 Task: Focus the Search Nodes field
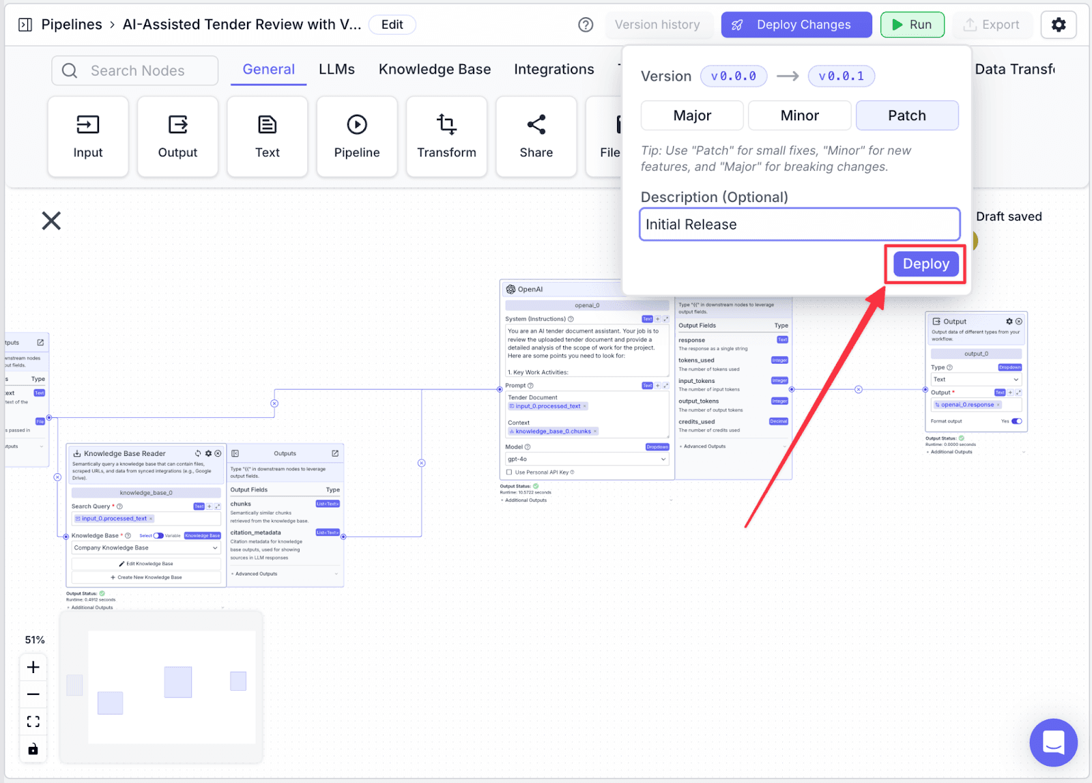135,71
